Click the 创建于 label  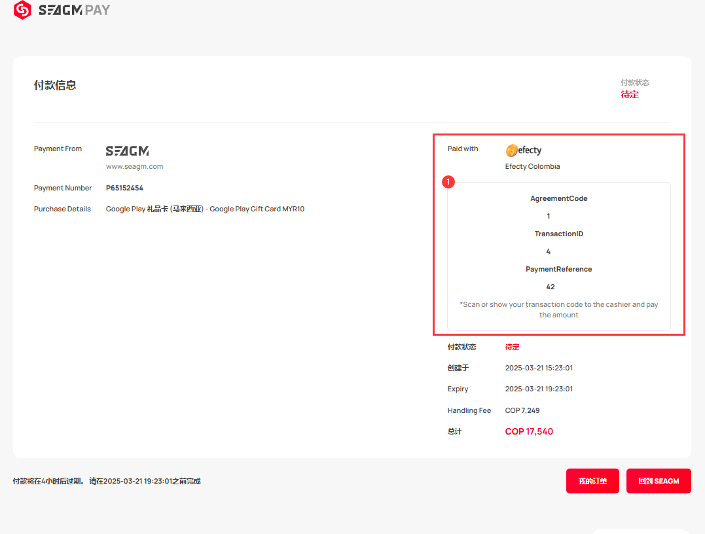(x=458, y=368)
